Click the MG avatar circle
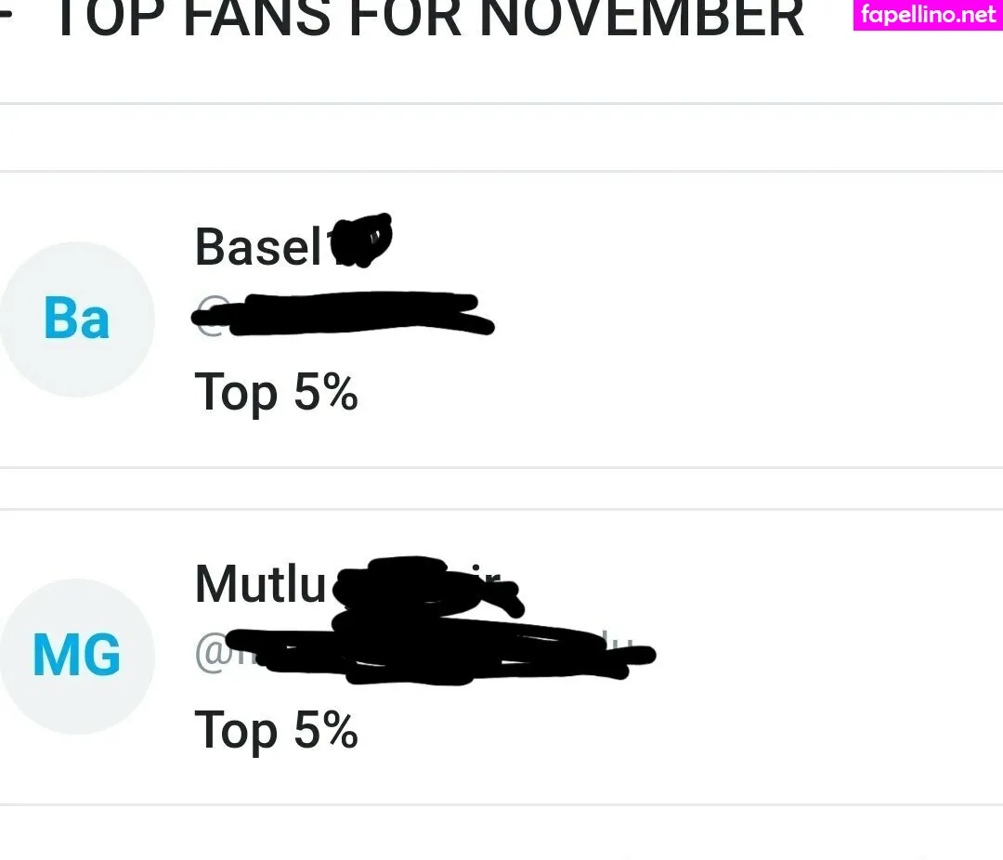 coord(77,656)
